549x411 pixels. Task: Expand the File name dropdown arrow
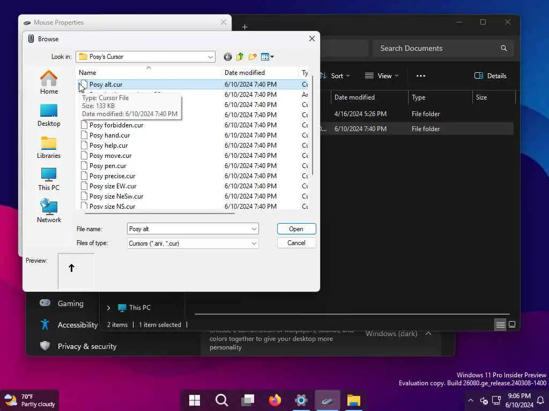coord(254,229)
